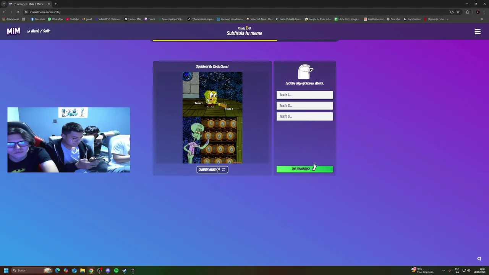Screen dimensions: 489x275
Task: Open Windows Start menu
Action: tap(6, 270)
